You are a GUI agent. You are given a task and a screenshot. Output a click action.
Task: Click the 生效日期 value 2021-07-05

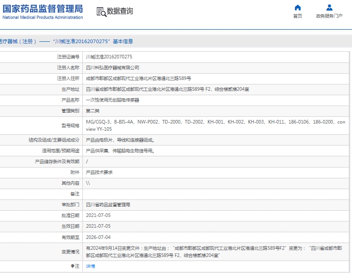(x=98, y=226)
